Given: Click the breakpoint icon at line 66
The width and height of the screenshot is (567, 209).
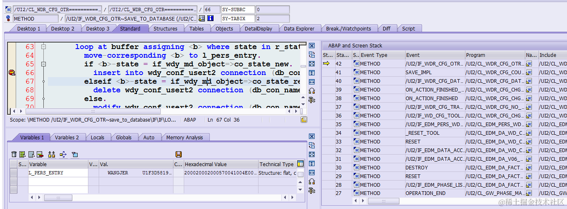Looking at the screenshot, I should tap(12, 73).
